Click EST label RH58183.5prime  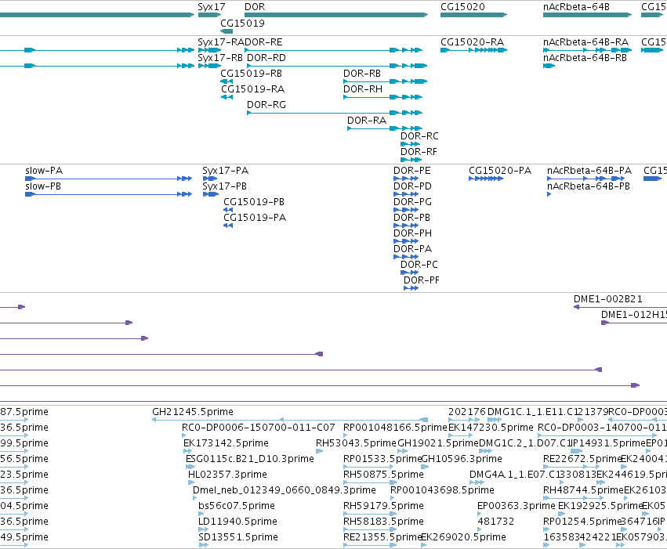pyautogui.click(x=384, y=522)
